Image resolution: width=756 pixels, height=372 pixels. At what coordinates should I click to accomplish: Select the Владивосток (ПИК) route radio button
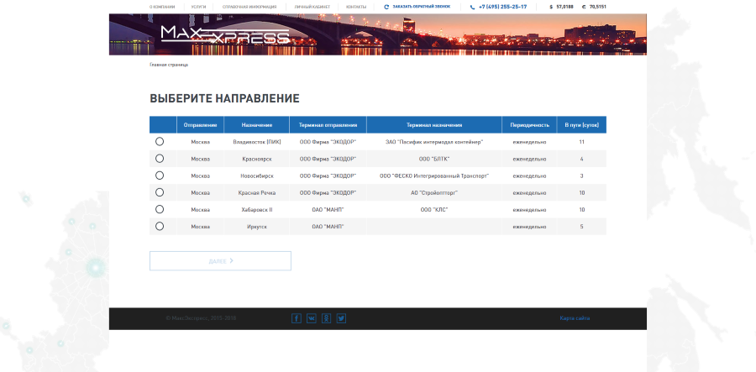coord(160,142)
